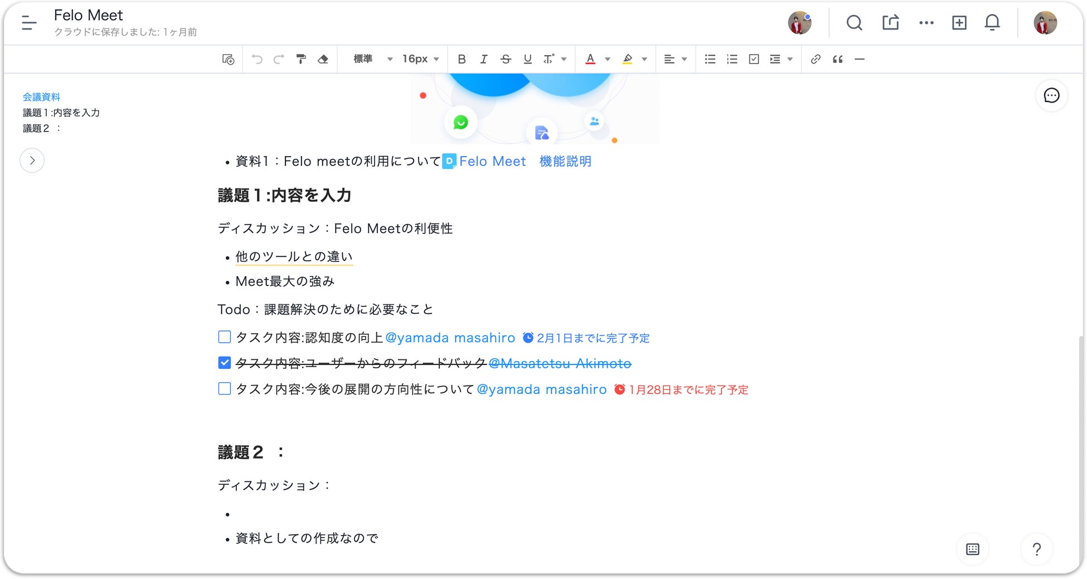Open the sidebar menu icon
This screenshot has height=579, width=1087.
pos(29,23)
